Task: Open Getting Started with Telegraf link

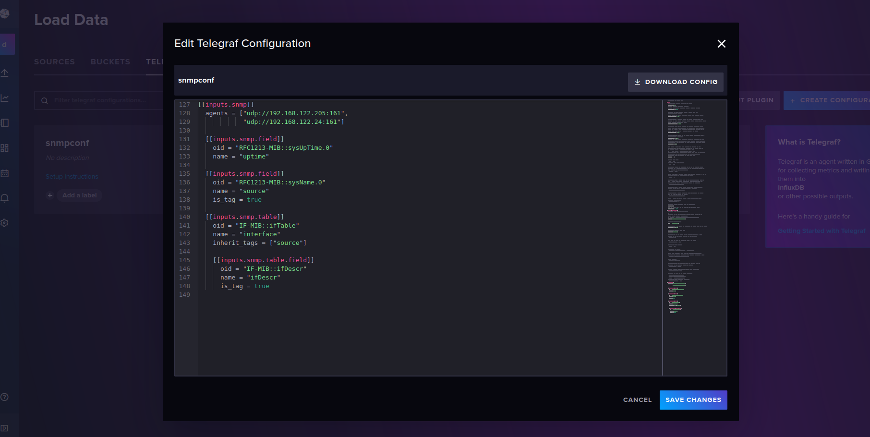Action: [822, 231]
